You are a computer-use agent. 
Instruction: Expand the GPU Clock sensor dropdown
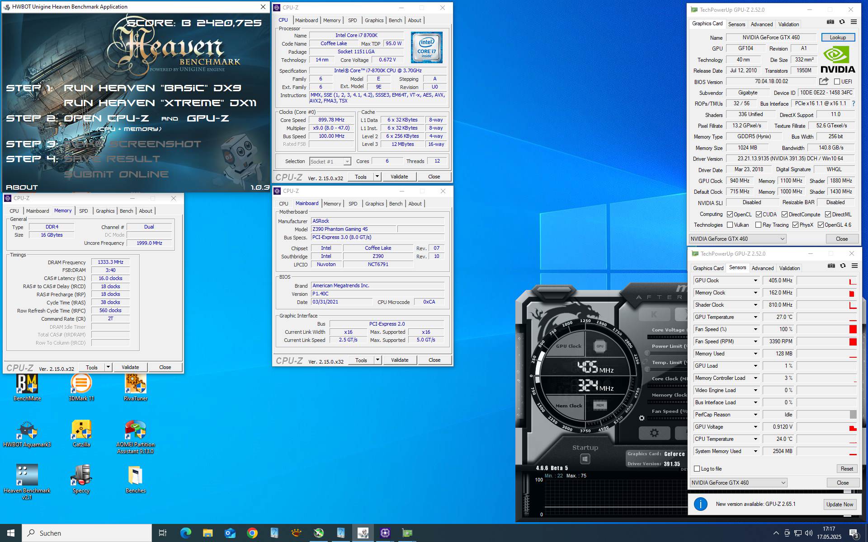pos(755,280)
